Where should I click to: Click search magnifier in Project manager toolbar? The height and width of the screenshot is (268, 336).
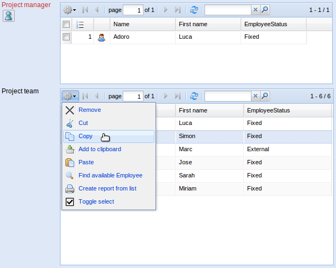(x=265, y=10)
